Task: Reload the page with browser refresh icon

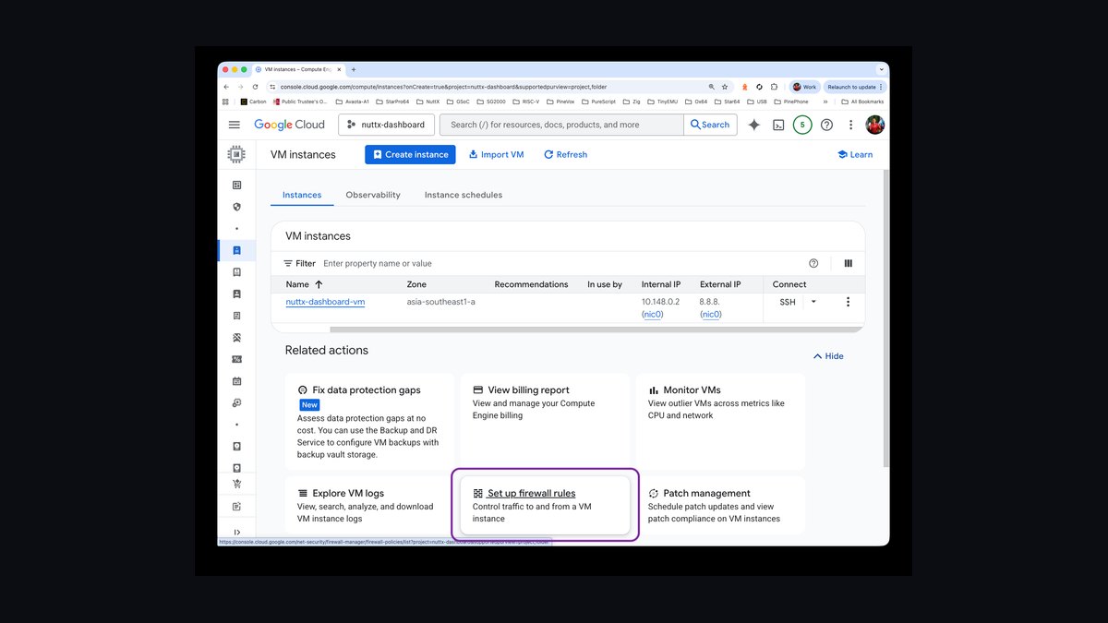Action: pos(255,87)
